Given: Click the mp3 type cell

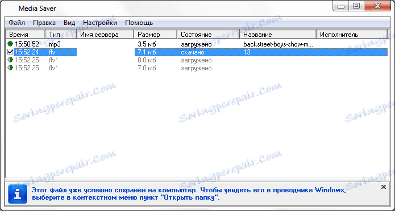Looking at the screenshot, I should pyautogui.click(x=55, y=44).
